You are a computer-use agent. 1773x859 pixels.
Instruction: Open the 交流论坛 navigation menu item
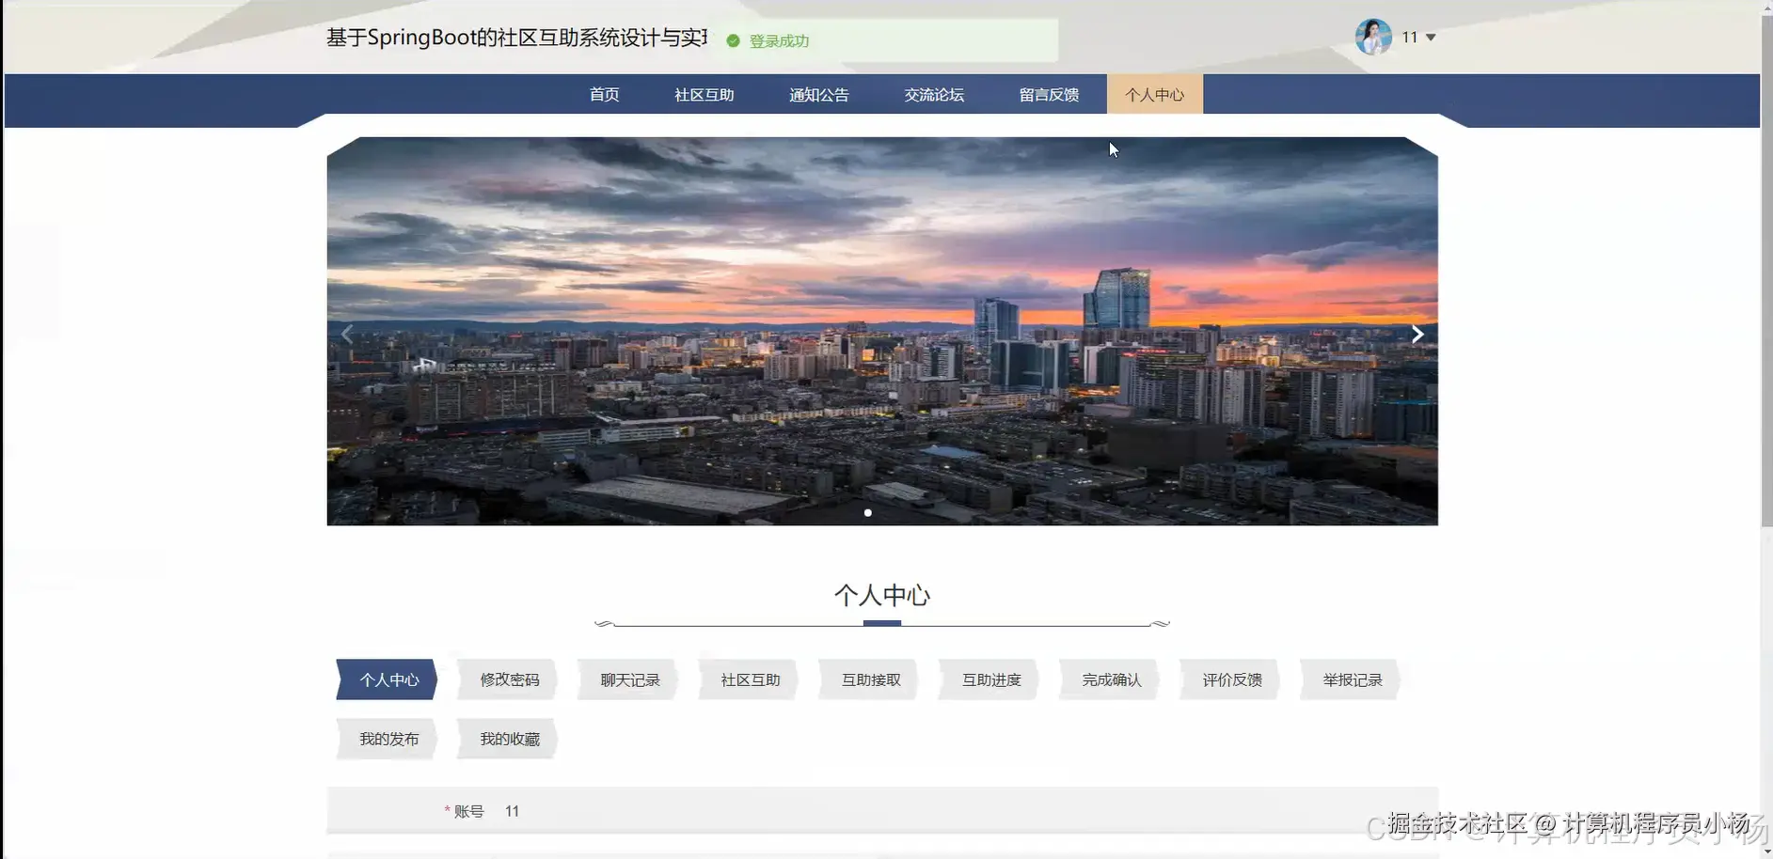(933, 94)
